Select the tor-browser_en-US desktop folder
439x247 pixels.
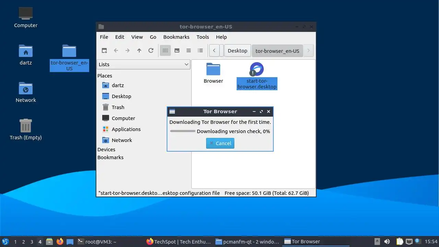[x=69, y=58]
